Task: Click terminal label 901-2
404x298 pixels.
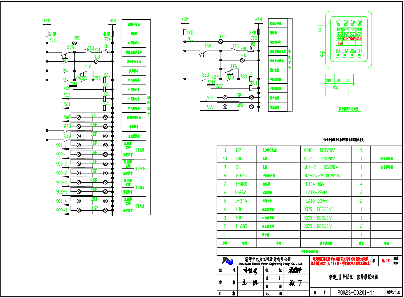Action: 62,164
